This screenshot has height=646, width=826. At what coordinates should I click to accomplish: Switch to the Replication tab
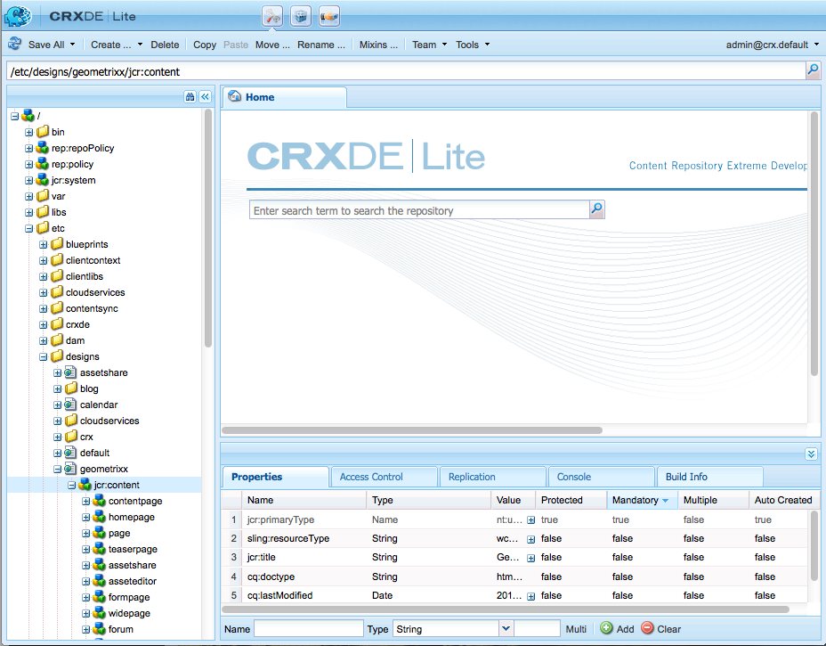492,477
